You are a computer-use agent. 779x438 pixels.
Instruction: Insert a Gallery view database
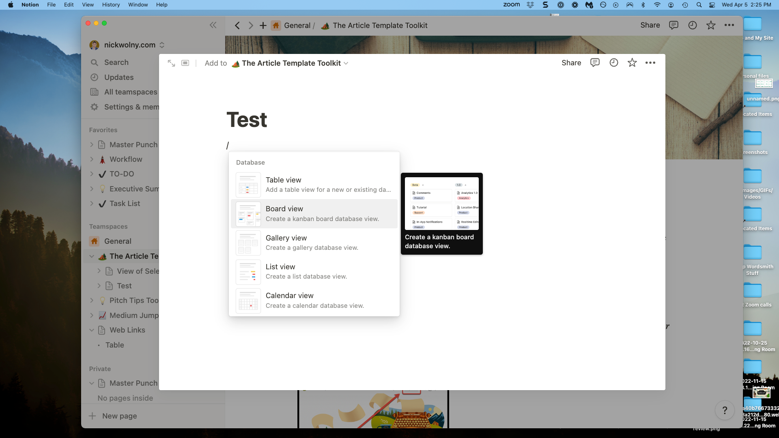click(x=314, y=243)
